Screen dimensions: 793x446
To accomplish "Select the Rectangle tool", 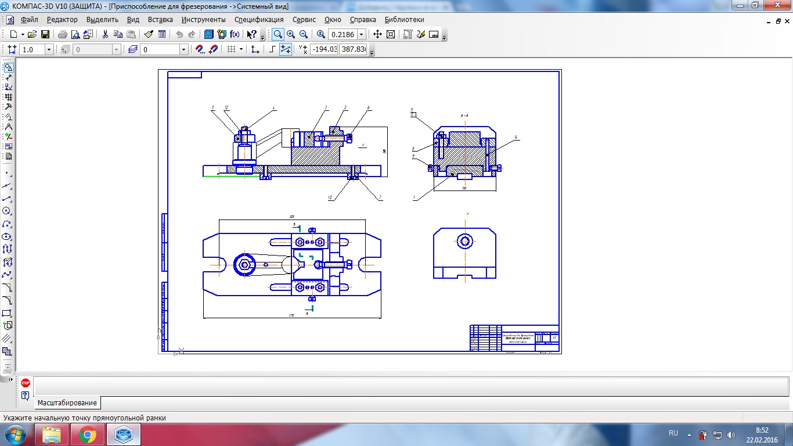I will coord(8,313).
